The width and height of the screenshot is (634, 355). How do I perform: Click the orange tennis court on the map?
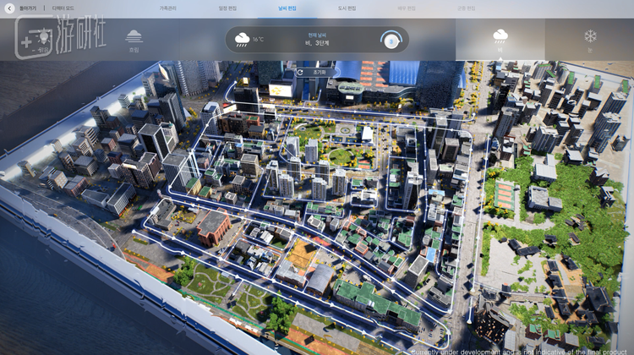[x=506, y=194]
